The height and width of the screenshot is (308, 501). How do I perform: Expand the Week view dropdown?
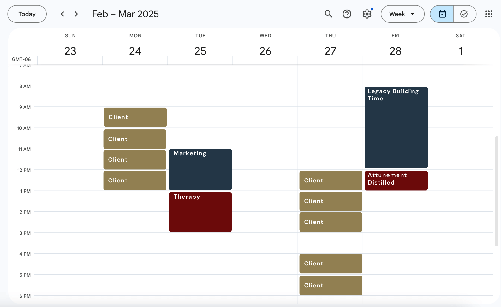coord(402,14)
